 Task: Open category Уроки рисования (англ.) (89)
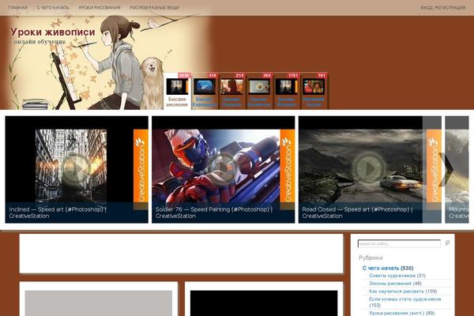coord(402,313)
